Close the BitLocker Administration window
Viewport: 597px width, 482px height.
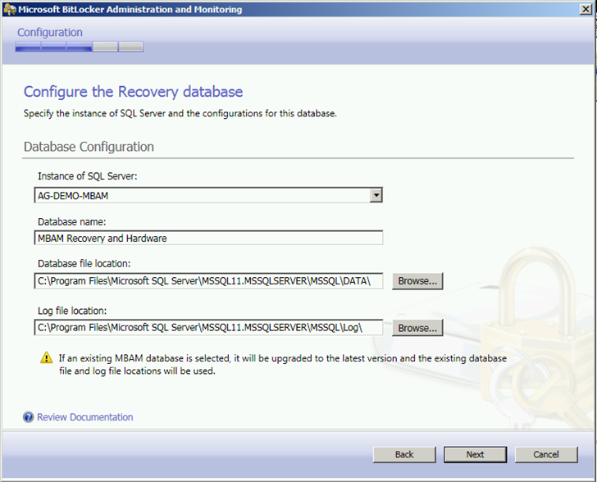click(586, 9)
